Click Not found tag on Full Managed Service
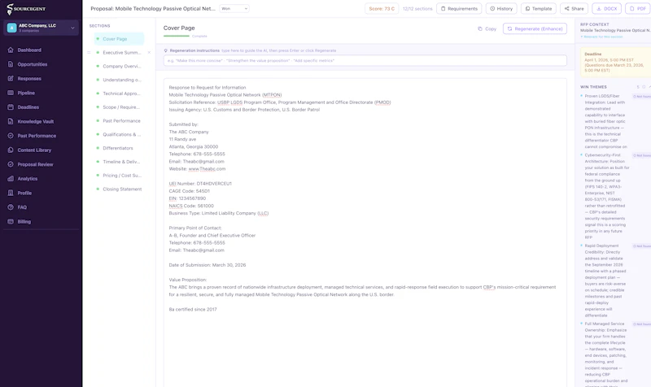This screenshot has width=651, height=387. point(642,324)
